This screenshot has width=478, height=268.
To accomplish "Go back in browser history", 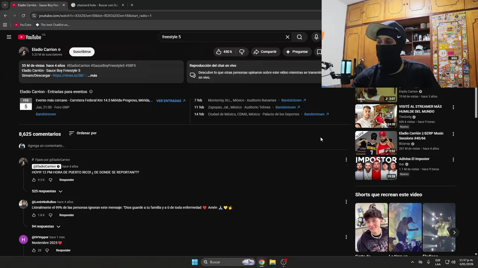I will coord(5,16).
